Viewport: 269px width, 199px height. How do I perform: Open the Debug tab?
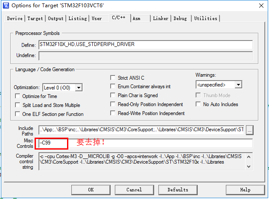pyautogui.click(x=180, y=18)
